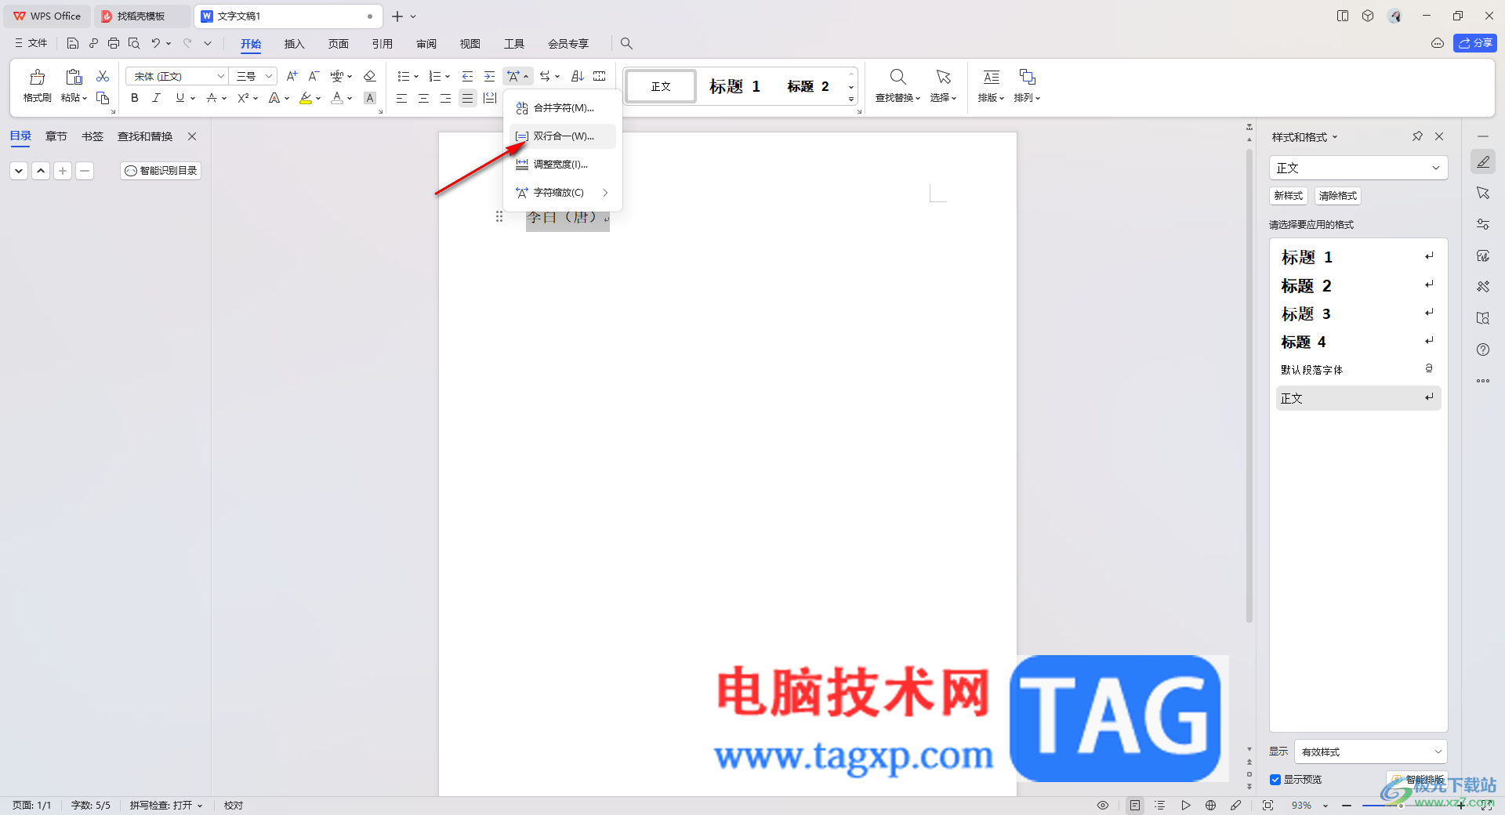Select 合并字符(M) menu entry
The height and width of the screenshot is (815, 1505).
pos(563,108)
